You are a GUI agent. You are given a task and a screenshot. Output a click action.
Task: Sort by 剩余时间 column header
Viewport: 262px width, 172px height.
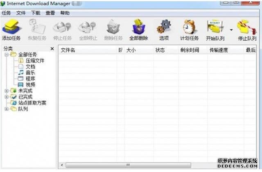tap(193, 50)
